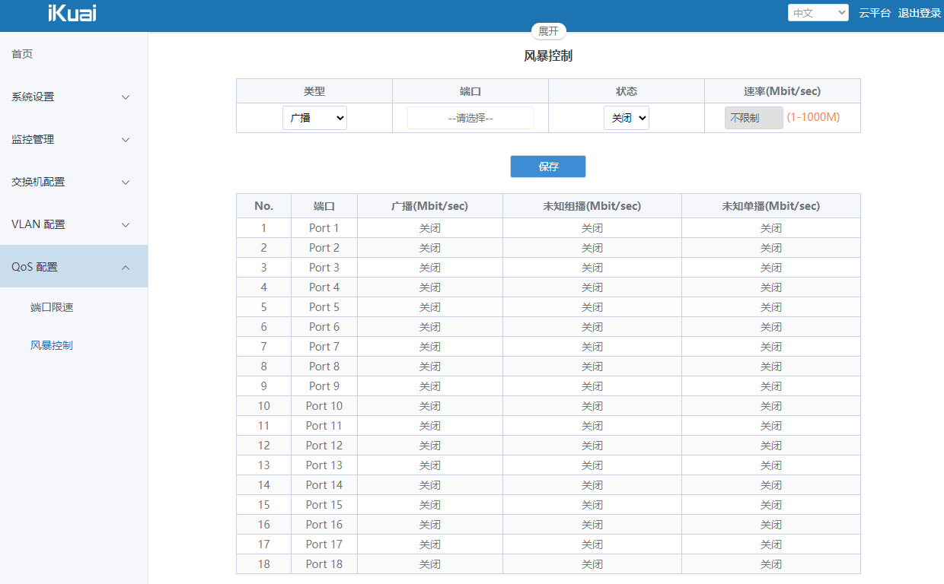Click Port 18's 未知单播 value 关闭
This screenshot has height=584, width=944.
coord(771,564)
